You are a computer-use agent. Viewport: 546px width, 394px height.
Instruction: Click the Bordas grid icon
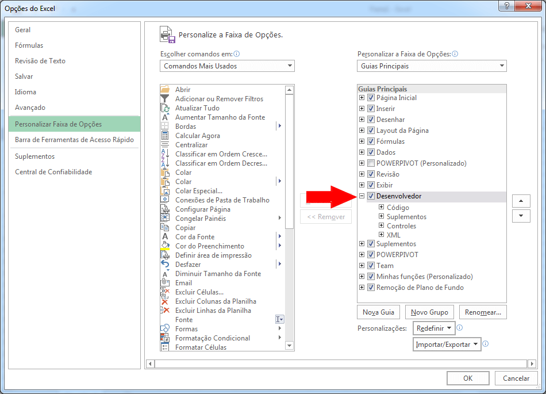165,126
